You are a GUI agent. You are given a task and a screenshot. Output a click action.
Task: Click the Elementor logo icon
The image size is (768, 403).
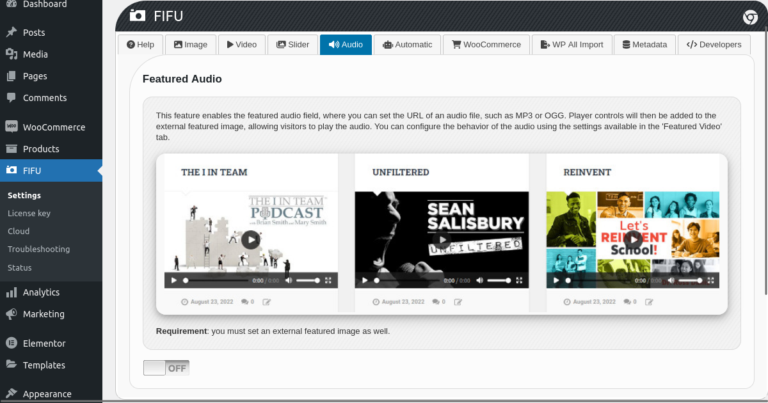[12, 344]
